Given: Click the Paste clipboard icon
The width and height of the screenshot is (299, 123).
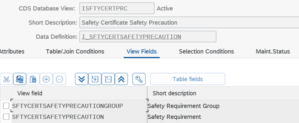Looking at the screenshot, I should [x=33, y=79].
